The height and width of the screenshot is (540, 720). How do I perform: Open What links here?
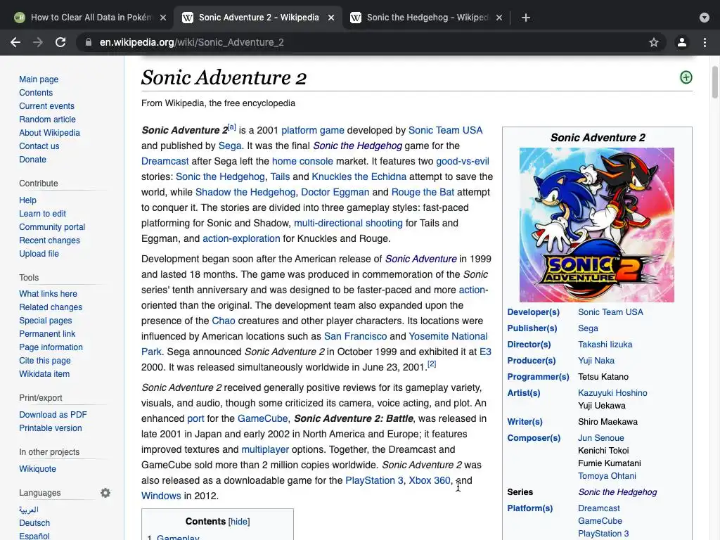48,293
